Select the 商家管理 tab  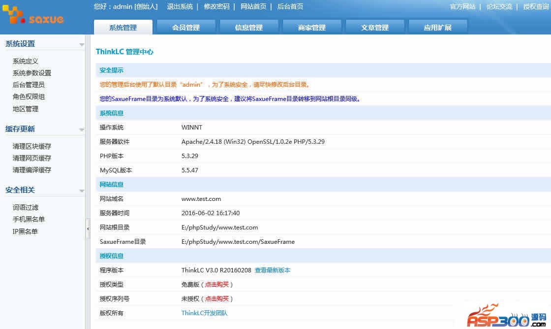312,28
